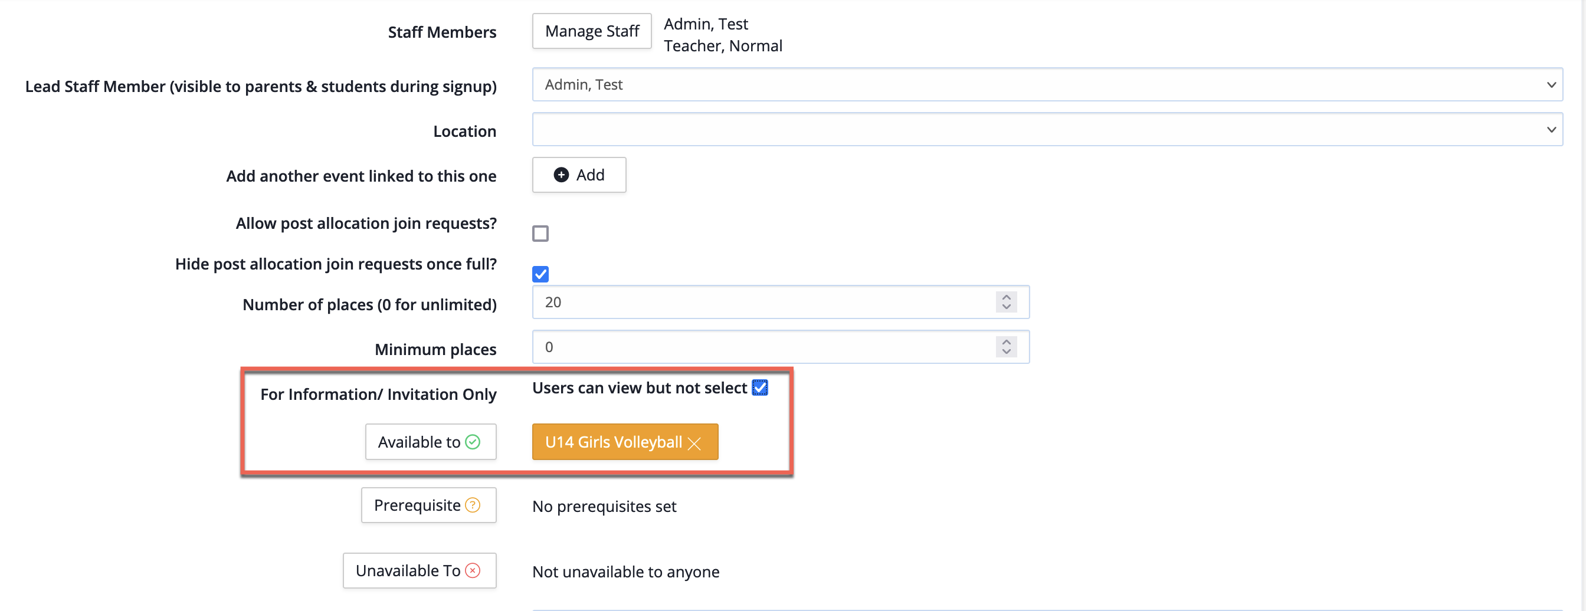1586x611 pixels.
Task: Increase the Minimum places value
Action: coord(1006,341)
